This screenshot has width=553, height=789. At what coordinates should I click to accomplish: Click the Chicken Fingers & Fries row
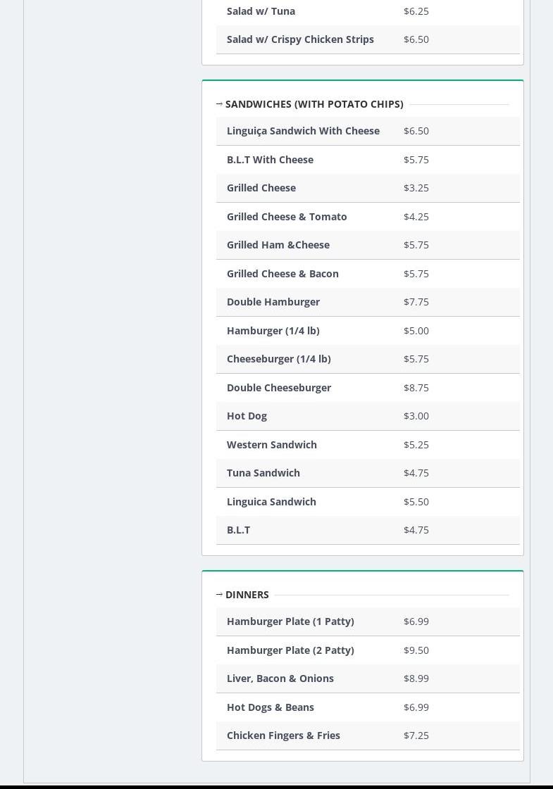coord(283,736)
